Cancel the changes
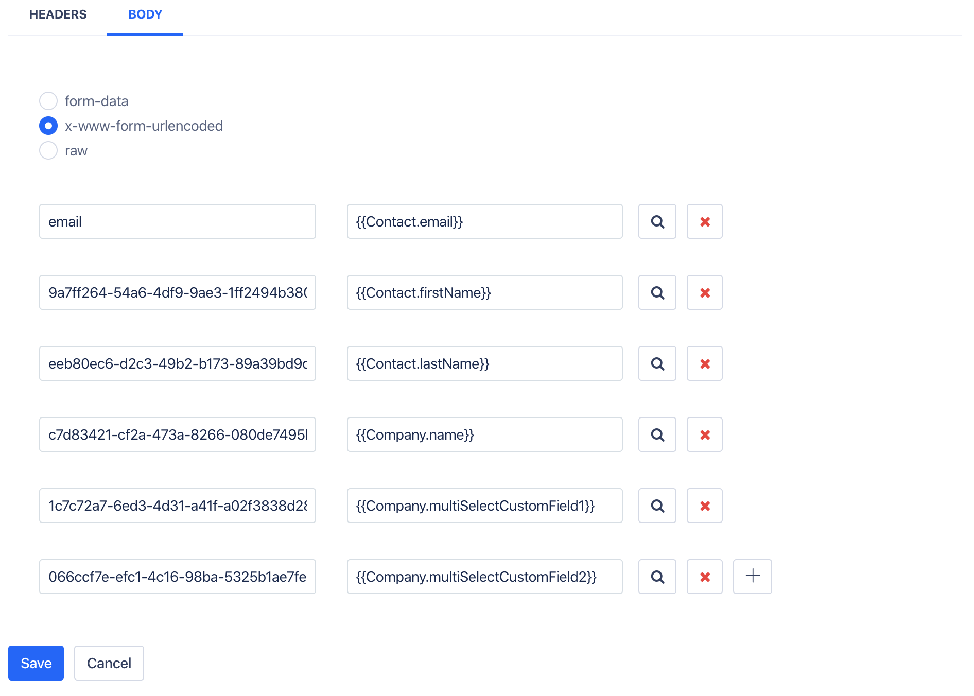Viewport: 974px width, 696px height. (109, 663)
